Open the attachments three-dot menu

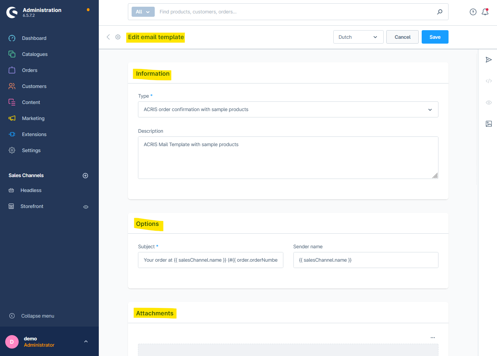click(433, 337)
